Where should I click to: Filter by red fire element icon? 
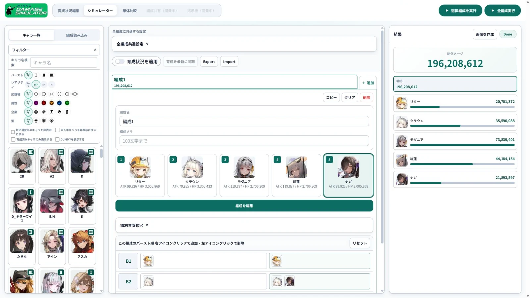pos(44,103)
